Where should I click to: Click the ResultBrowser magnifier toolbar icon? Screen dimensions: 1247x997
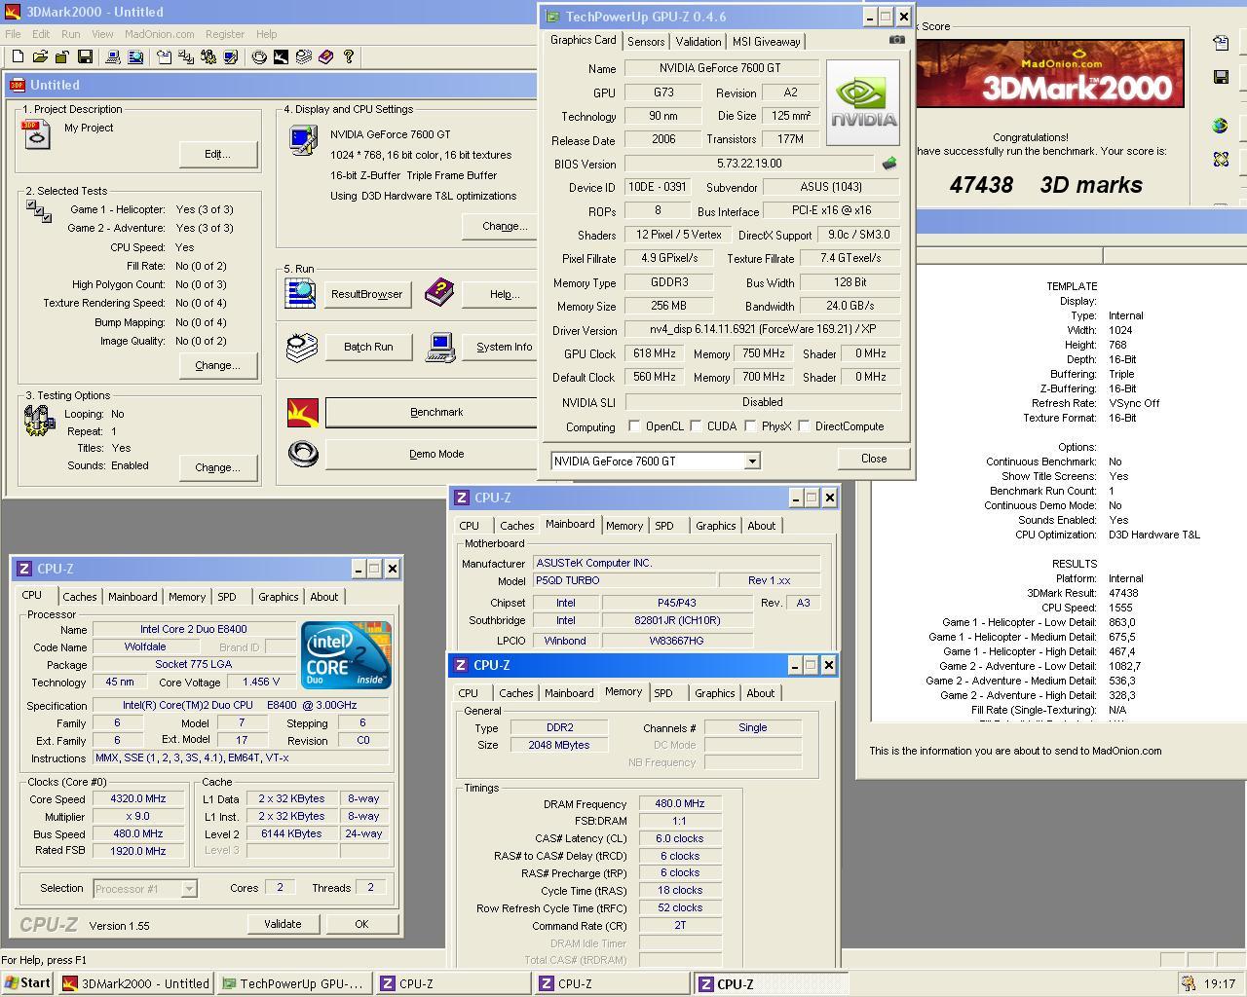coord(135,57)
